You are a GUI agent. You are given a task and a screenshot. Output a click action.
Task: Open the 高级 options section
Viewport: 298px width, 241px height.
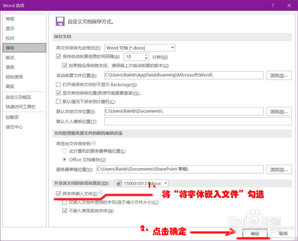coord(10,86)
